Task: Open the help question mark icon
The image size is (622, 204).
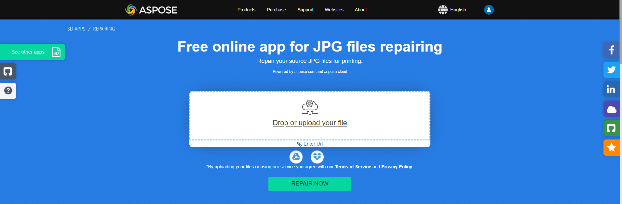Action: tap(8, 91)
